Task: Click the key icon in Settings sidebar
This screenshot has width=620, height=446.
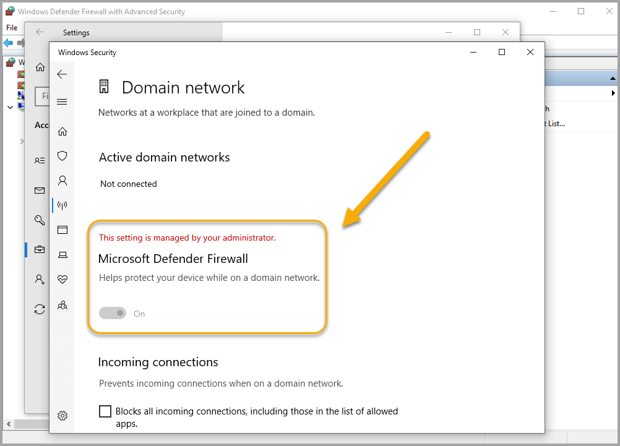Action: tap(40, 220)
